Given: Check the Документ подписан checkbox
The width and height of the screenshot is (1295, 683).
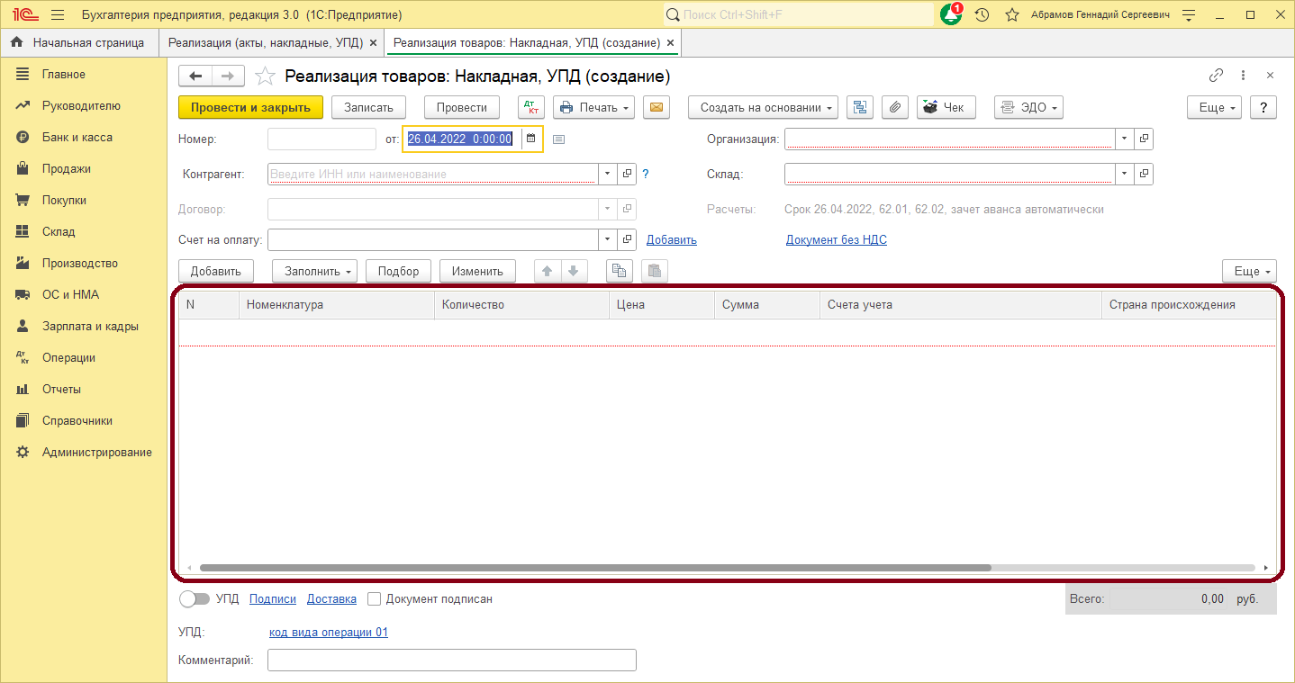Looking at the screenshot, I should coord(376,598).
